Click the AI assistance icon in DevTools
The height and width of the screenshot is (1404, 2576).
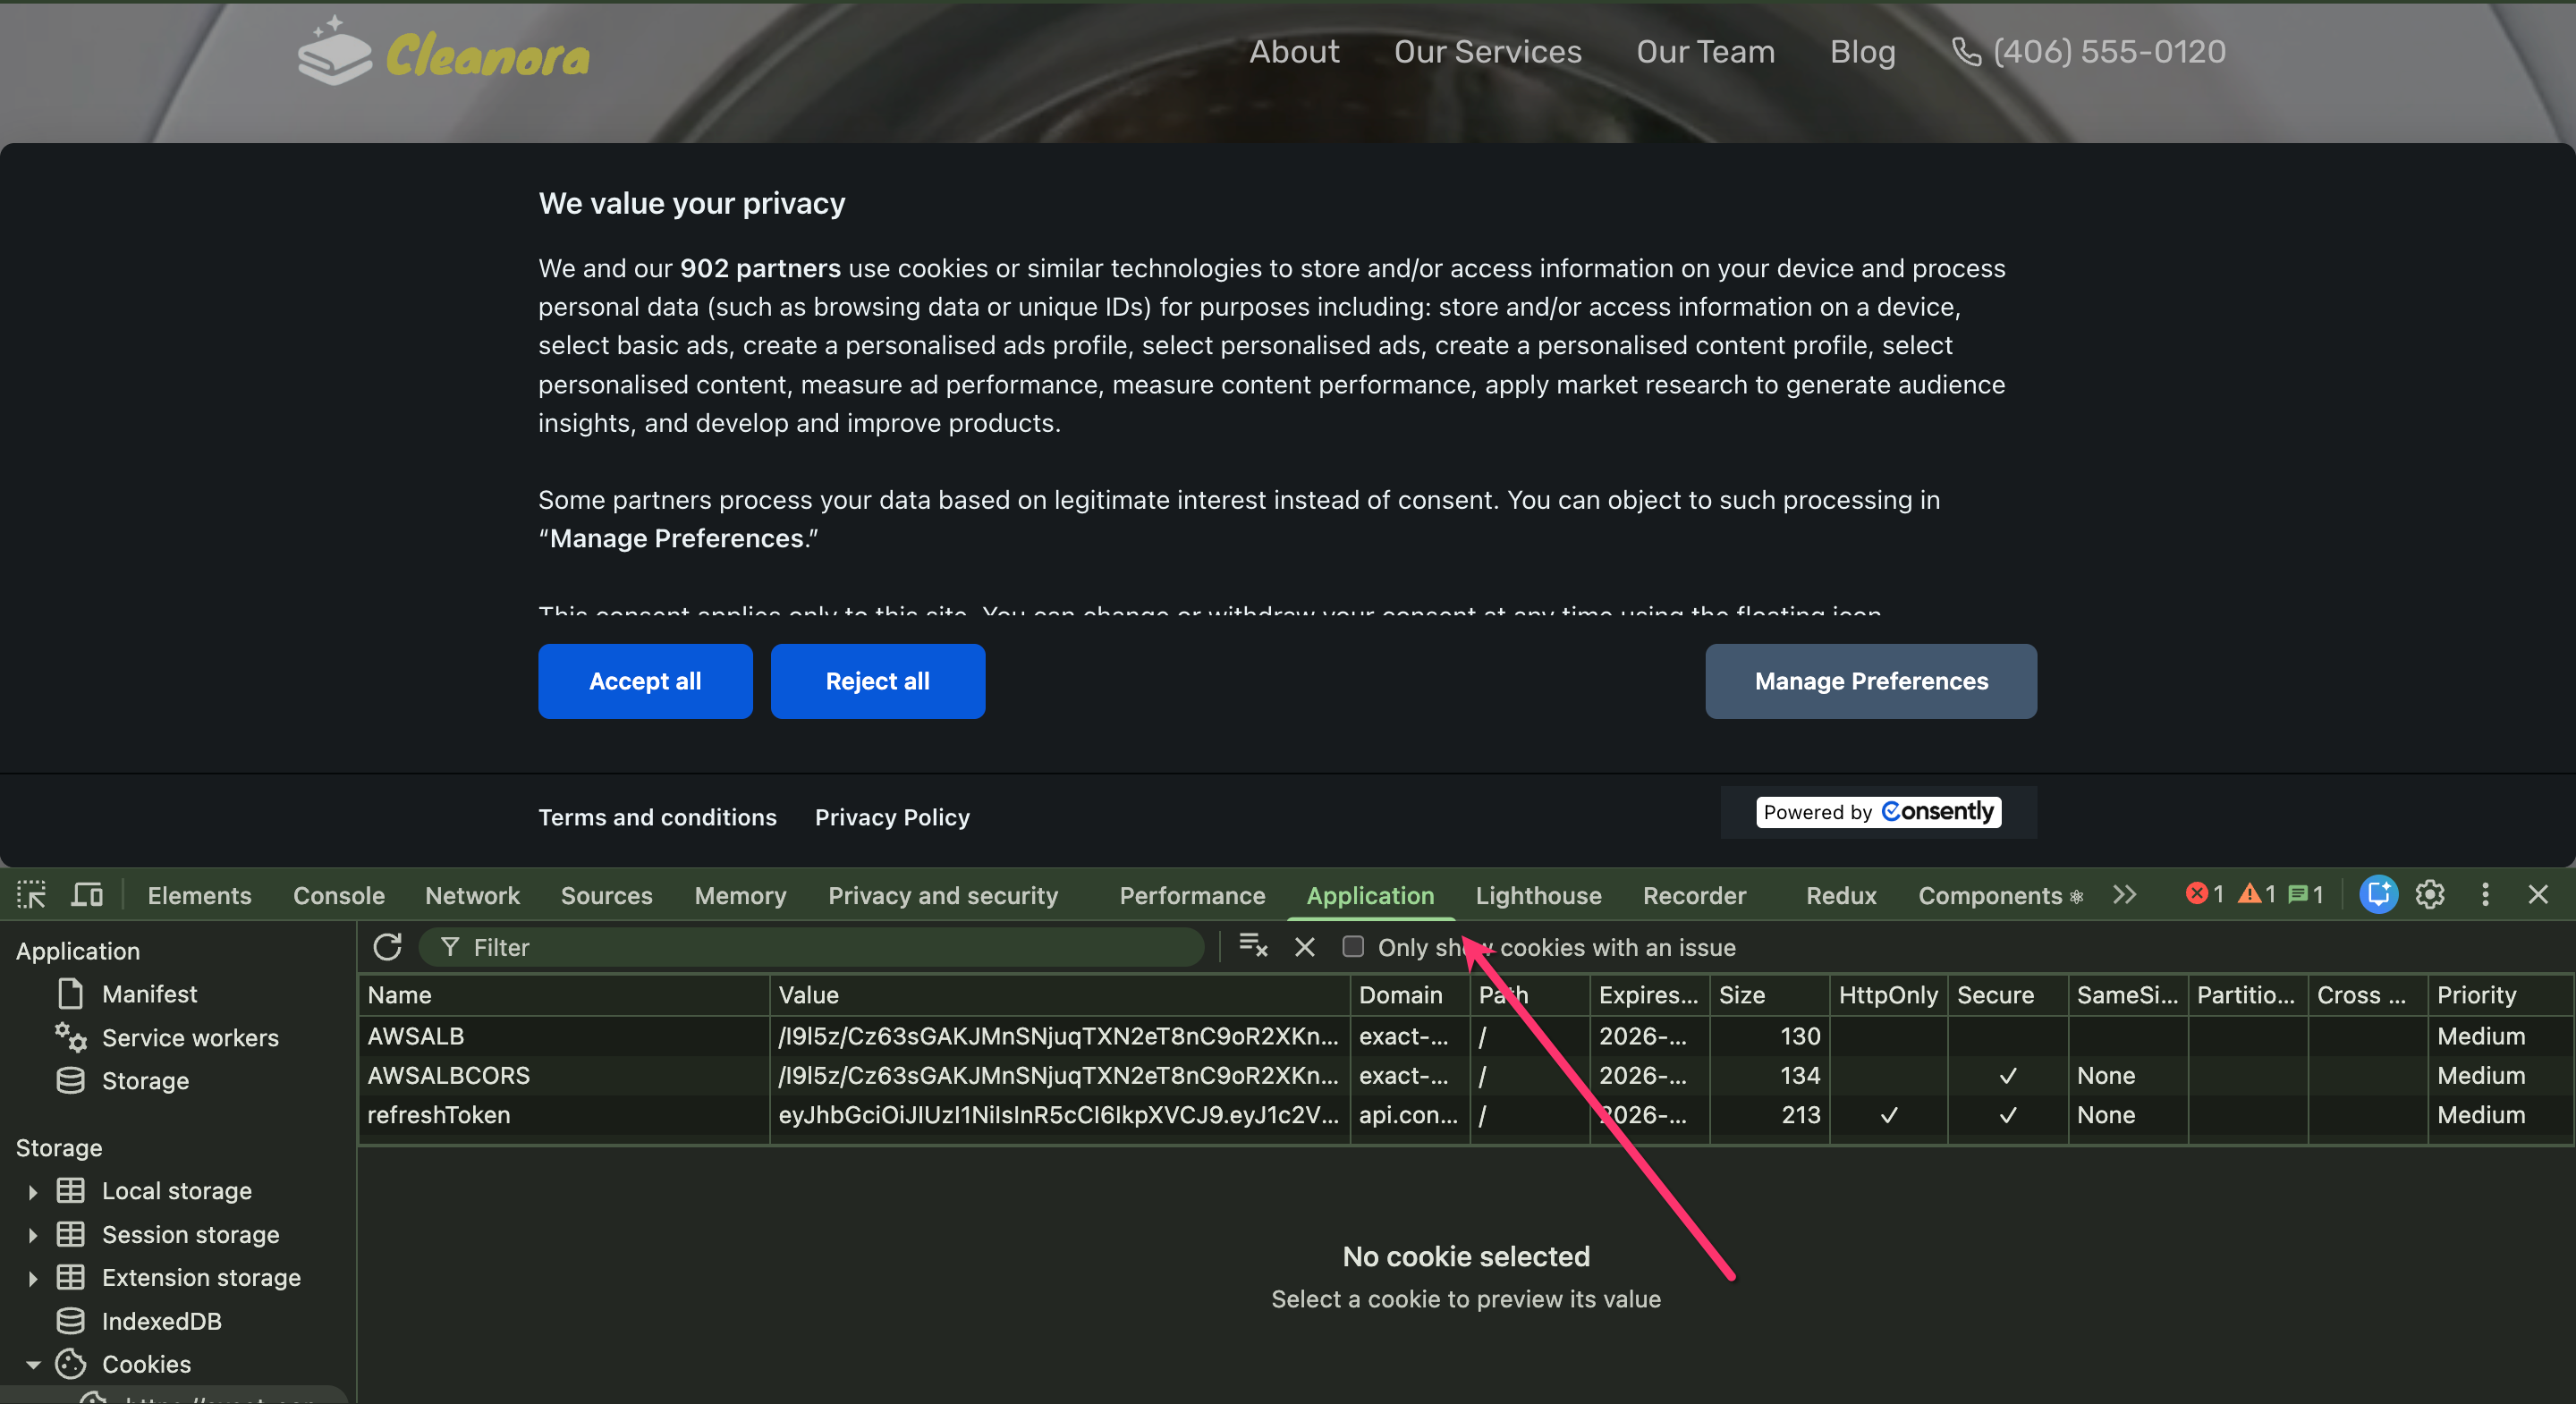pos(2378,895)
